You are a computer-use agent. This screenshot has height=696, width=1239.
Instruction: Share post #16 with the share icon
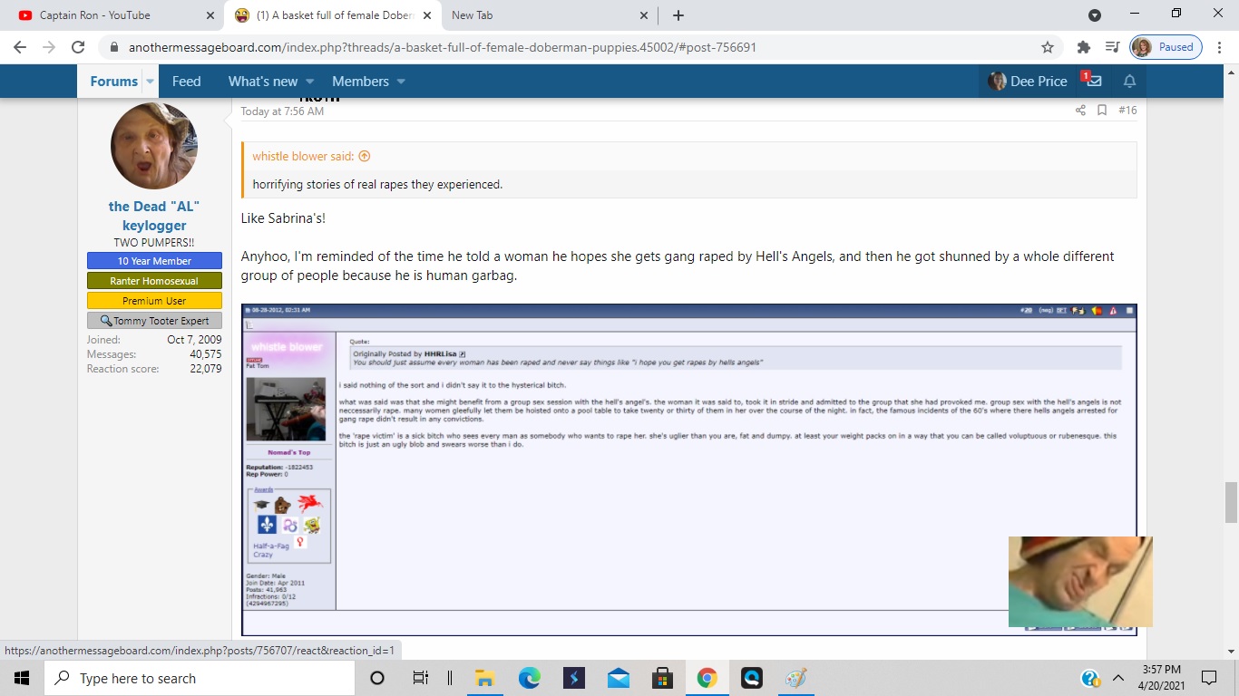[x=1080, y=110]
